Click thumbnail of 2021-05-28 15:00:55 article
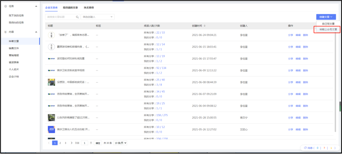This screenshot has height=154, width=342. 51,118
